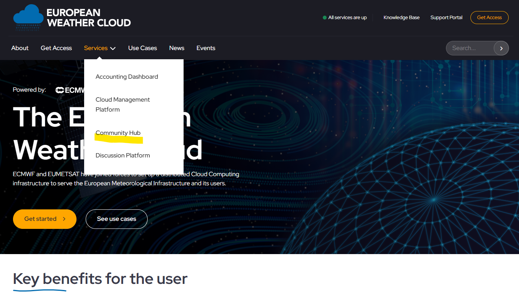Choose Community Hub in the dropdown
The width and height of the screenshot is (519, 303).
118,133
